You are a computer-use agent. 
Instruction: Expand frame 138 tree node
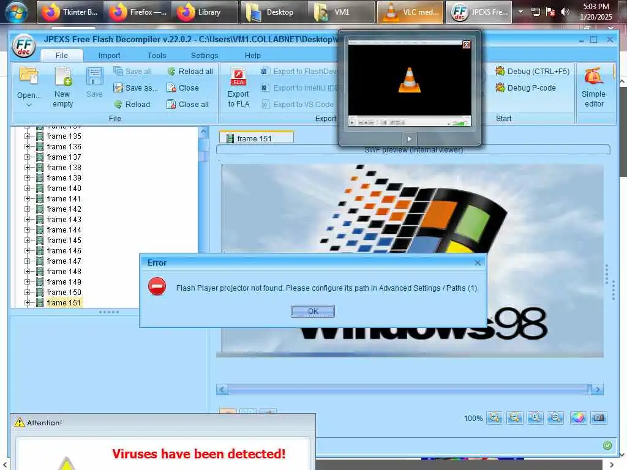27,168
